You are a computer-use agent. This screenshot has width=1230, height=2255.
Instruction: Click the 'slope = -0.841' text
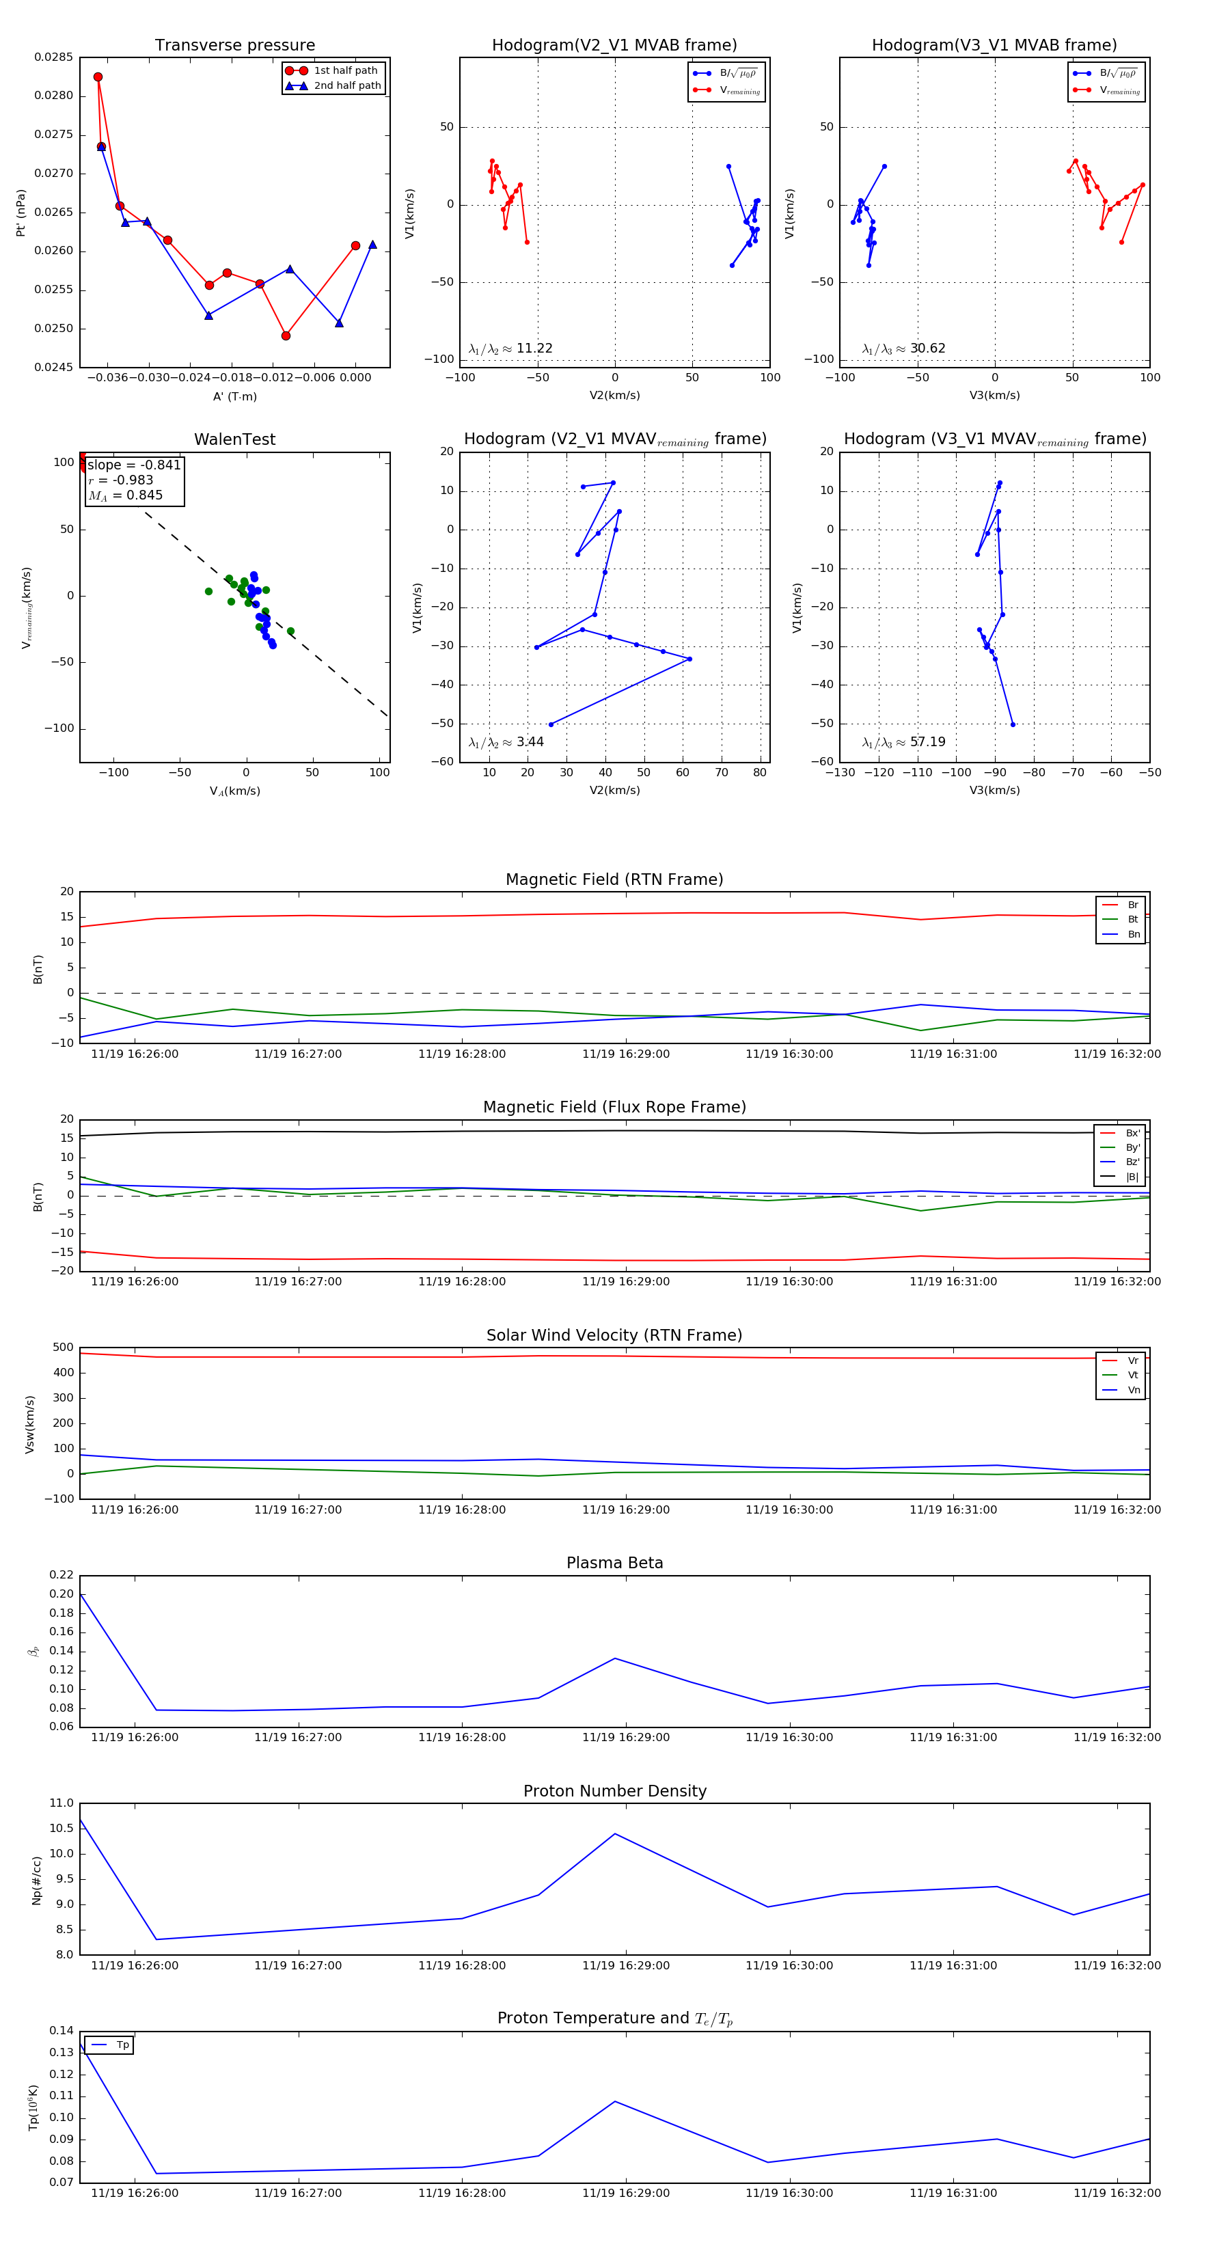[134, 465]
